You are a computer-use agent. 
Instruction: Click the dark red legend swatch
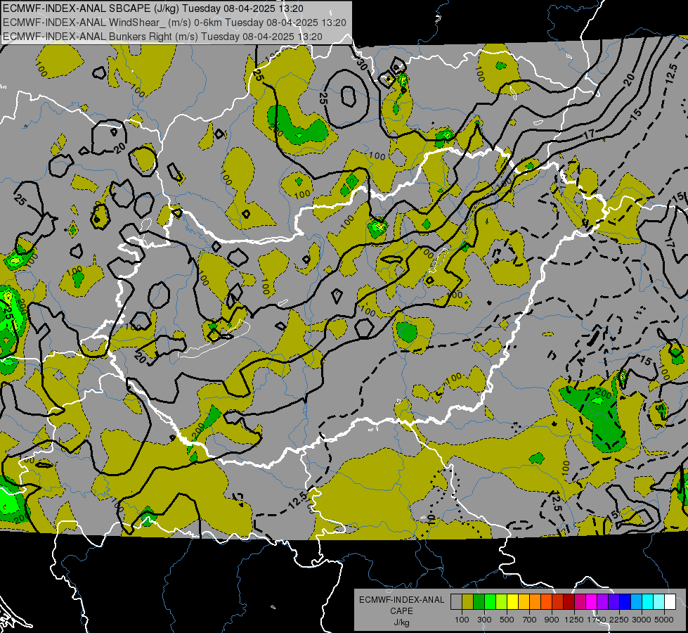point(569,601)
